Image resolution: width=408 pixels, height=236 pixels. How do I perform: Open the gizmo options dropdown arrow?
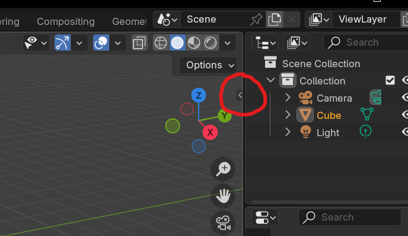pyautogui.click(x=79, y=43)
